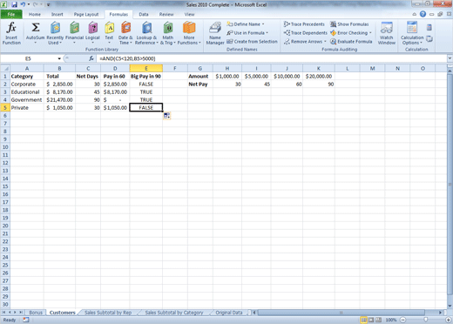Click Trace Precedents
Viewport: 453px width, 324px height.
pos(304,24)
